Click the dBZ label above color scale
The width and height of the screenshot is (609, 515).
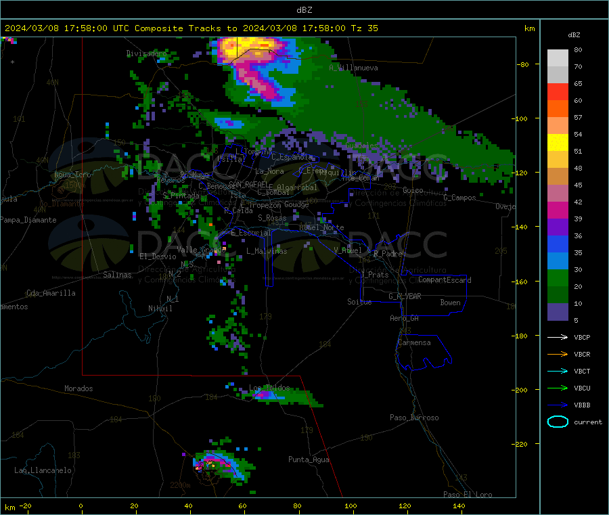[x=574, y=35]
